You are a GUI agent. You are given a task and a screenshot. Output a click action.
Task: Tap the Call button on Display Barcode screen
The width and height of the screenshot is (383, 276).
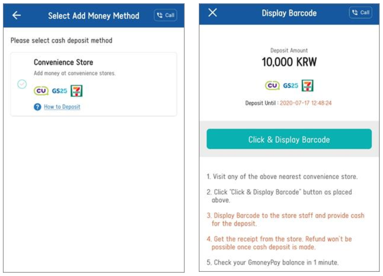click(x=360, y=13)
